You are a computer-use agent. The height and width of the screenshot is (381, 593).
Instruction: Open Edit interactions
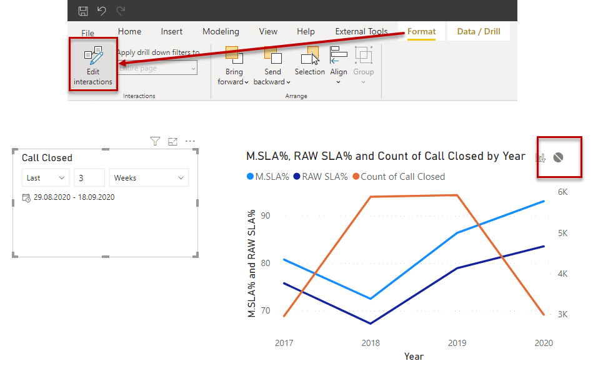(93, 64)
